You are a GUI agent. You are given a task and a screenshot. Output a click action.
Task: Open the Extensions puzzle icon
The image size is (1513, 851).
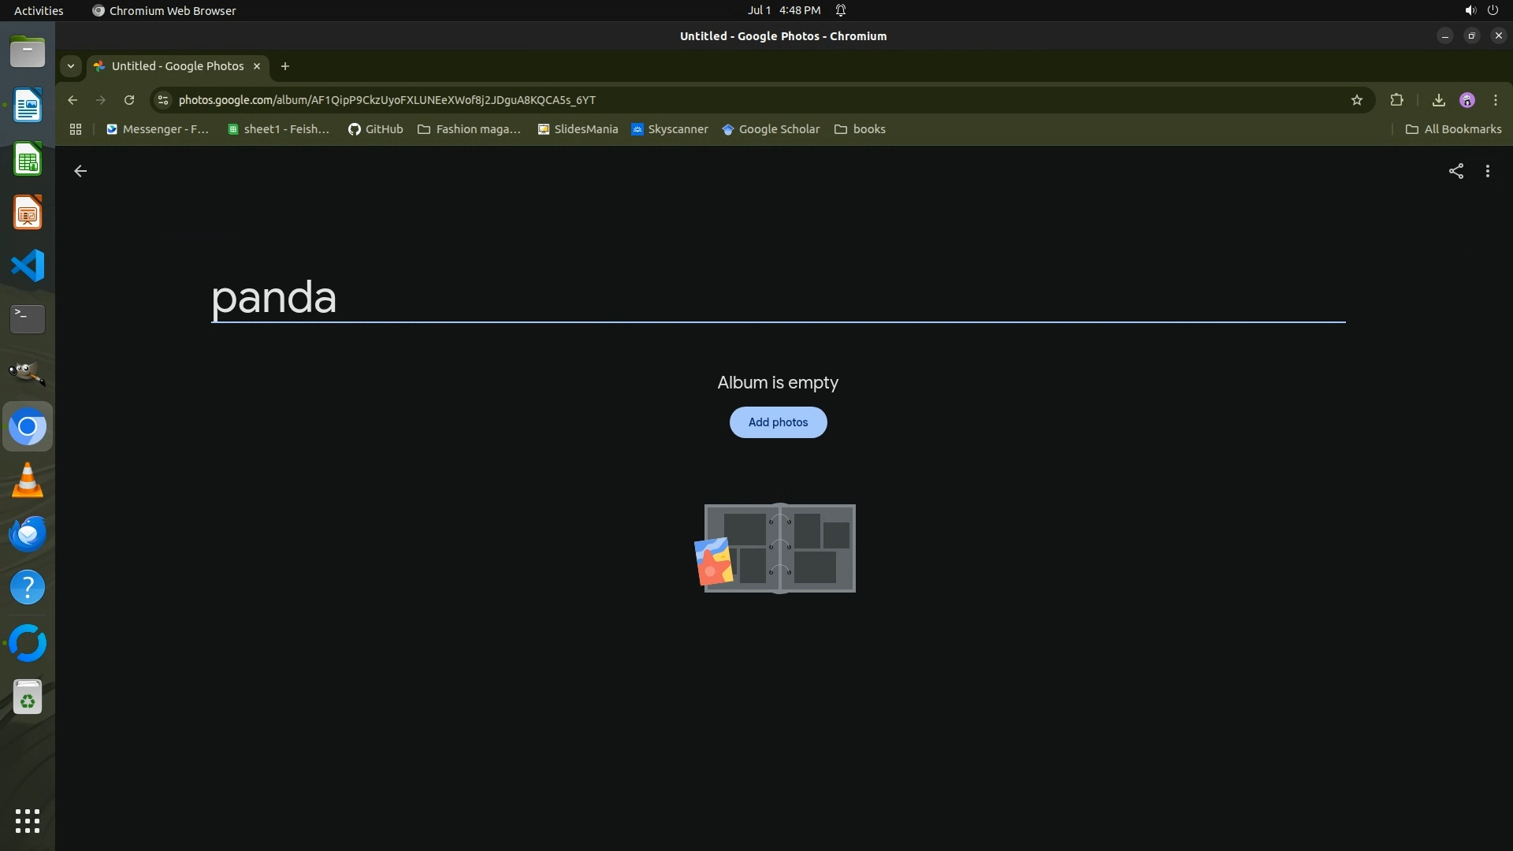1396,100
